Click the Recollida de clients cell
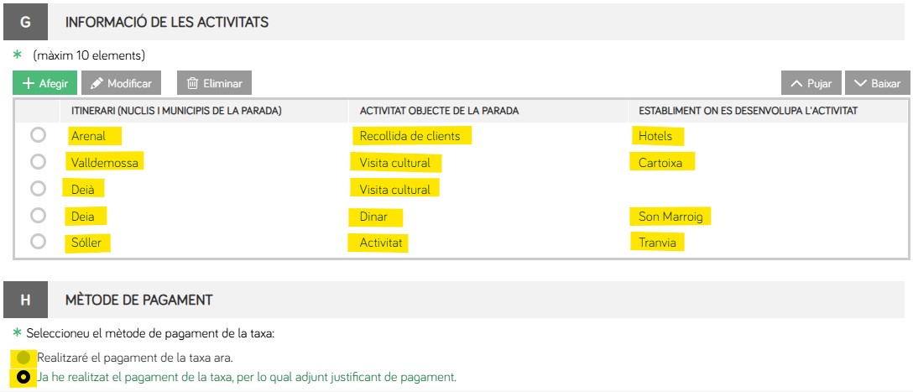The image size is (913, 392). (410, 136)
